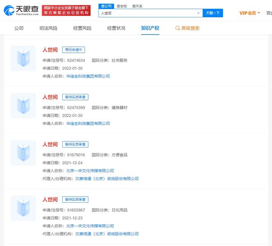Open the 经营风险 tab

(x=82, y=28)
